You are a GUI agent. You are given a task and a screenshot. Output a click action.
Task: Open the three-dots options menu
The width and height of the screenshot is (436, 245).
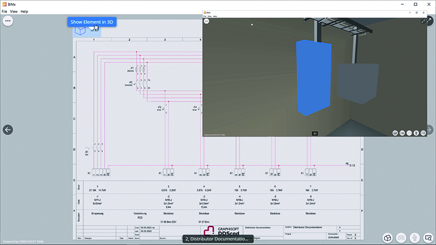point(9,21)
